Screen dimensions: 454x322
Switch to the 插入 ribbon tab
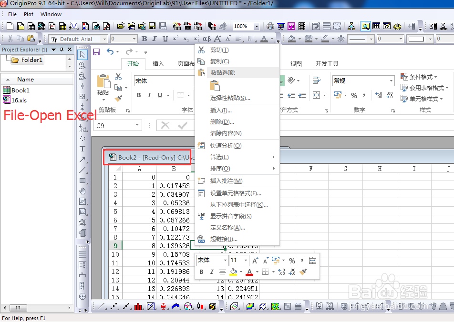point(158,64)
